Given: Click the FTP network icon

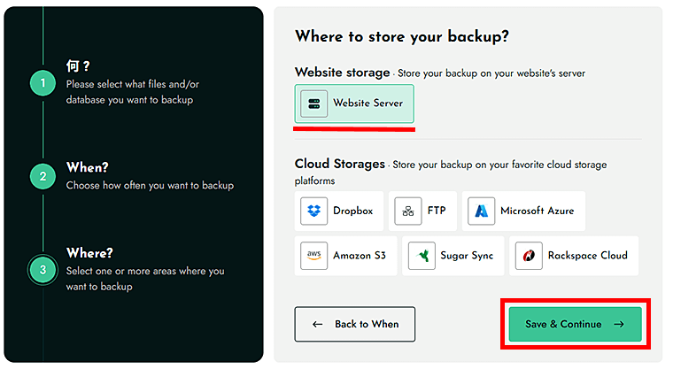Looking at the screenshot, I should (x=408, y=211).
